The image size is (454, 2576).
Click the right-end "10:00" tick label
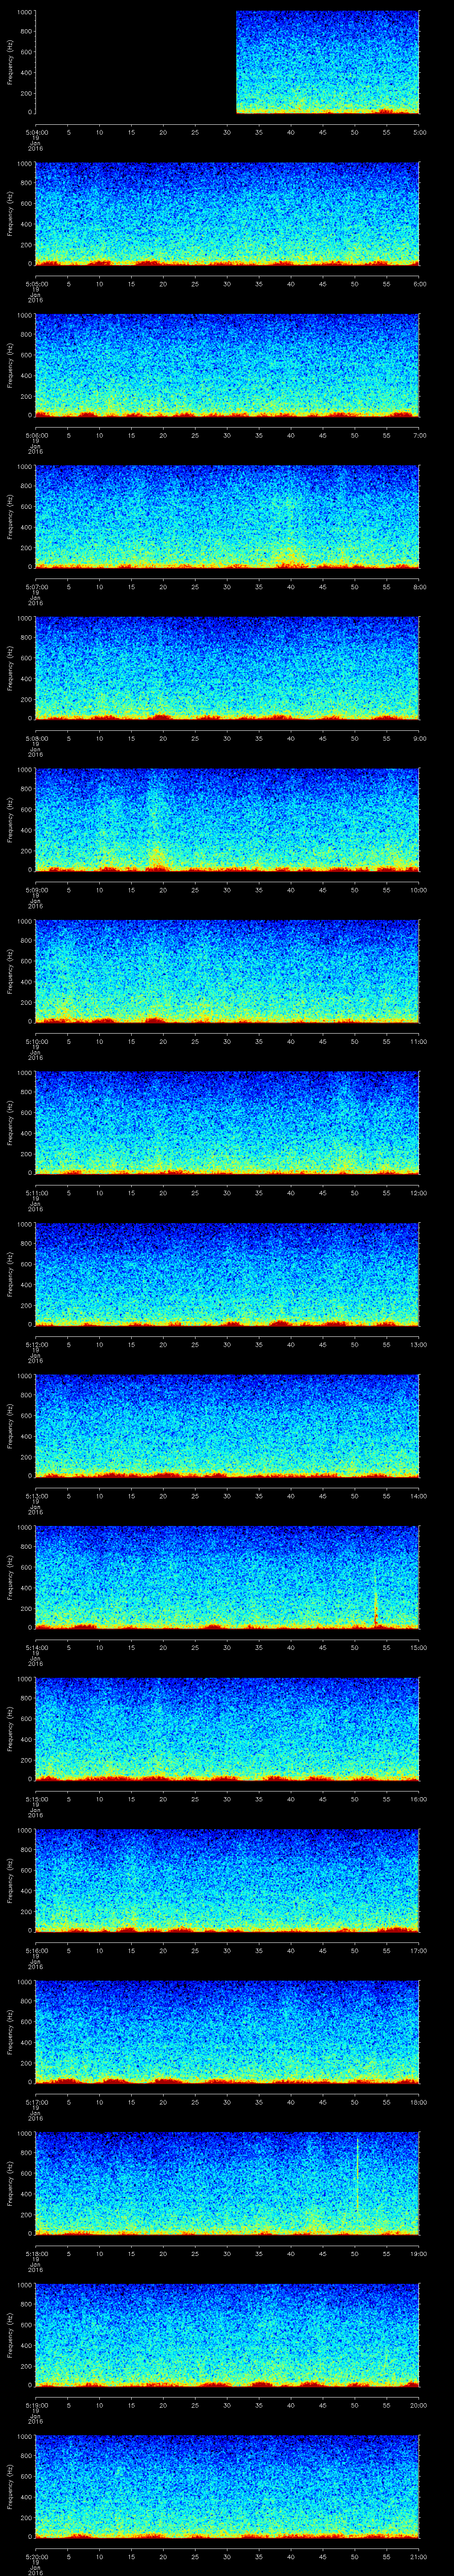tap(418, 890)
